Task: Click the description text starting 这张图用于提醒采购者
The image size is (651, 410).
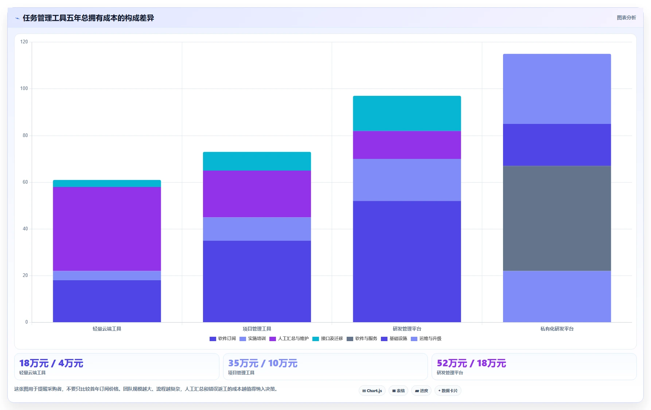Action: pos(147,389)
